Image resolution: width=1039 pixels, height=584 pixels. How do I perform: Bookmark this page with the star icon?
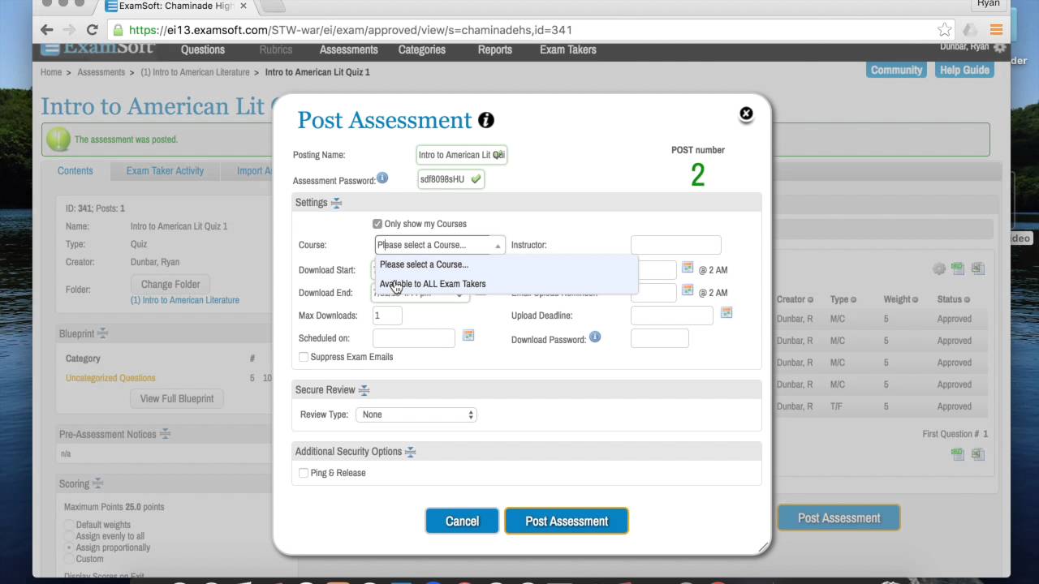click(944, 30)
